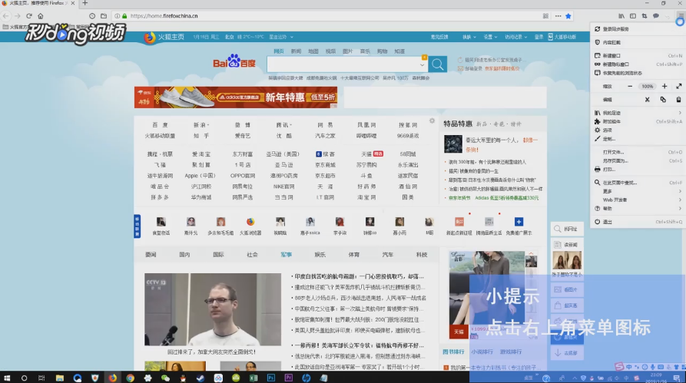Screen dimensions: 686x383
Task: Click the Paste clipboard icon in menu
Action: [678, 99]
